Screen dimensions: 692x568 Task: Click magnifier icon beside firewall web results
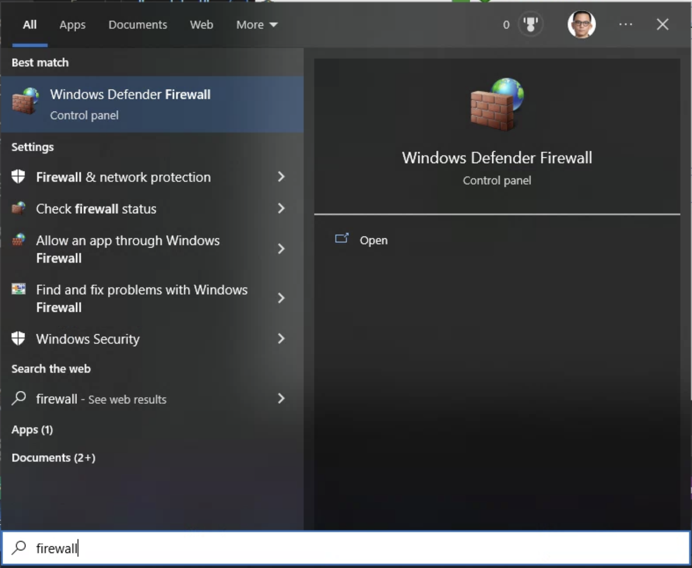19,398
